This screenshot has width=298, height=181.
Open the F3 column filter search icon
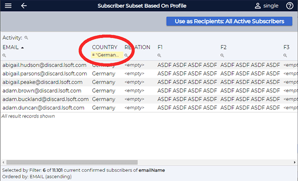pos(285,56)
